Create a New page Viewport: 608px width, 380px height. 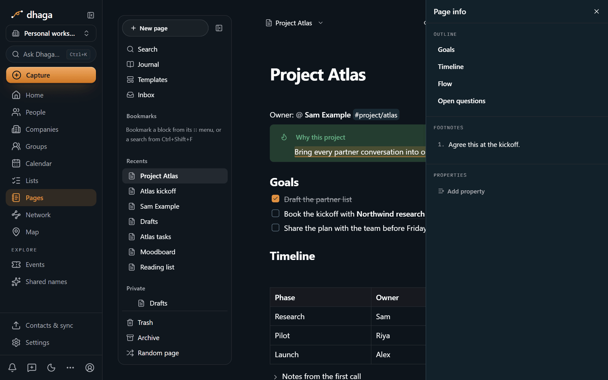165,28
